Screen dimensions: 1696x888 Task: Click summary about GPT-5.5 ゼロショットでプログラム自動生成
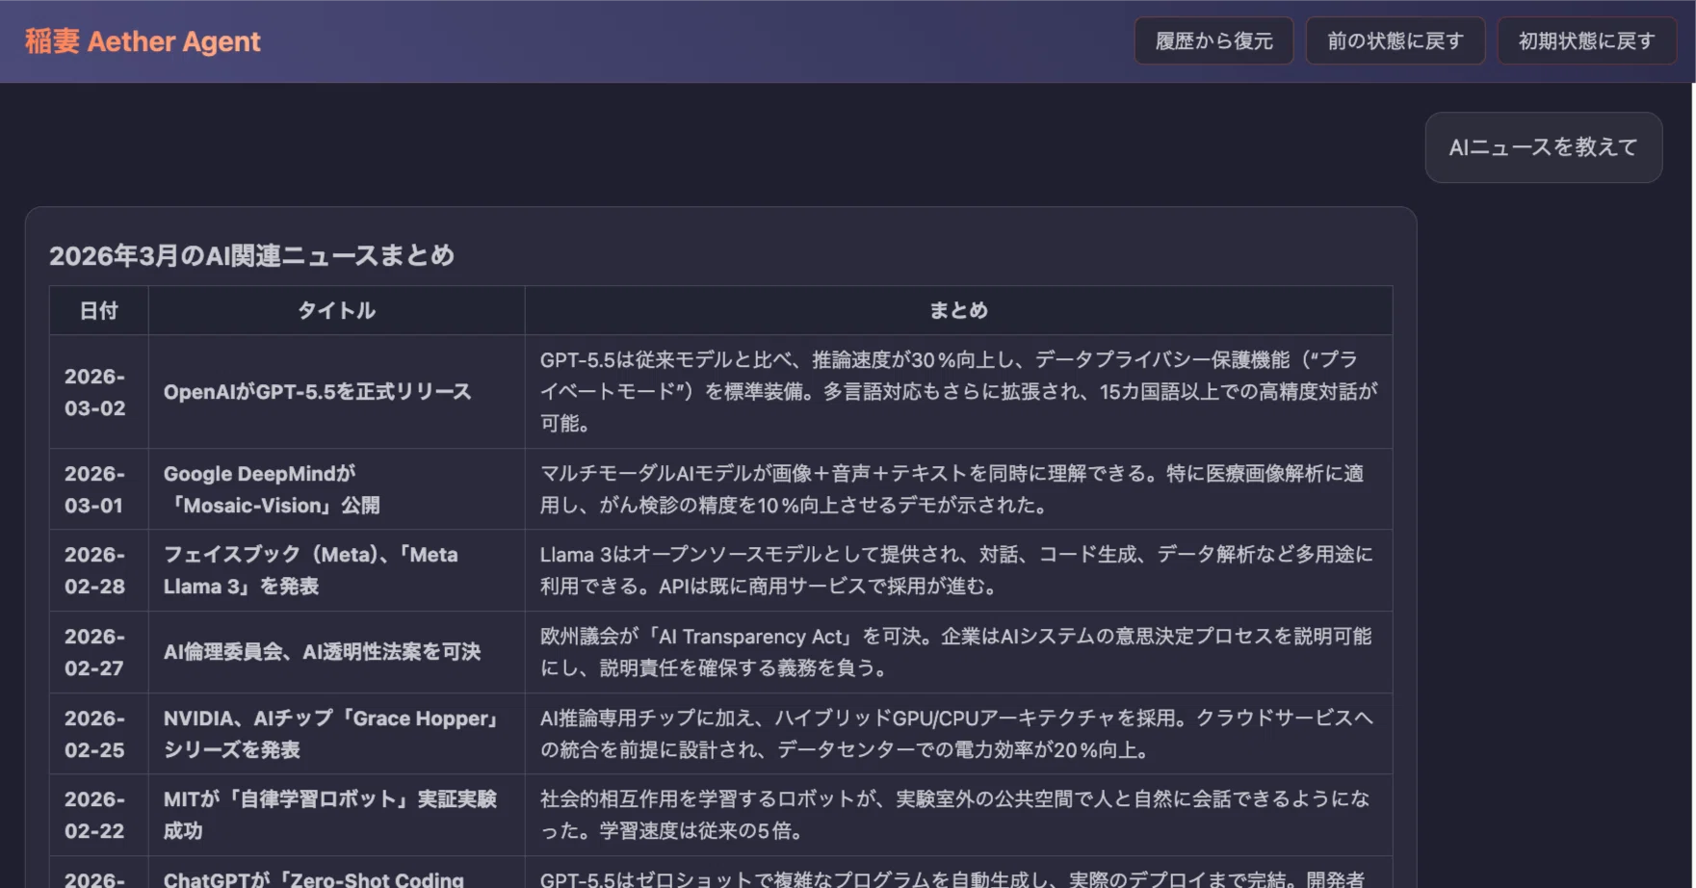pyautogui.click(x=952, y=878)
